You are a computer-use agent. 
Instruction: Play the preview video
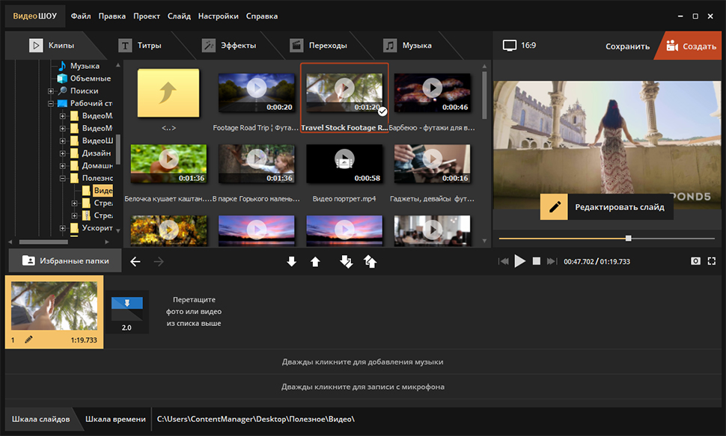coord(520,261)
